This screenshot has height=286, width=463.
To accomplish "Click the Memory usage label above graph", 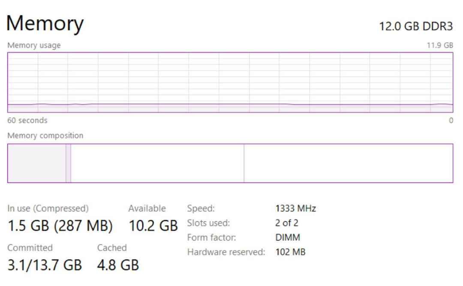I will 34,45.
